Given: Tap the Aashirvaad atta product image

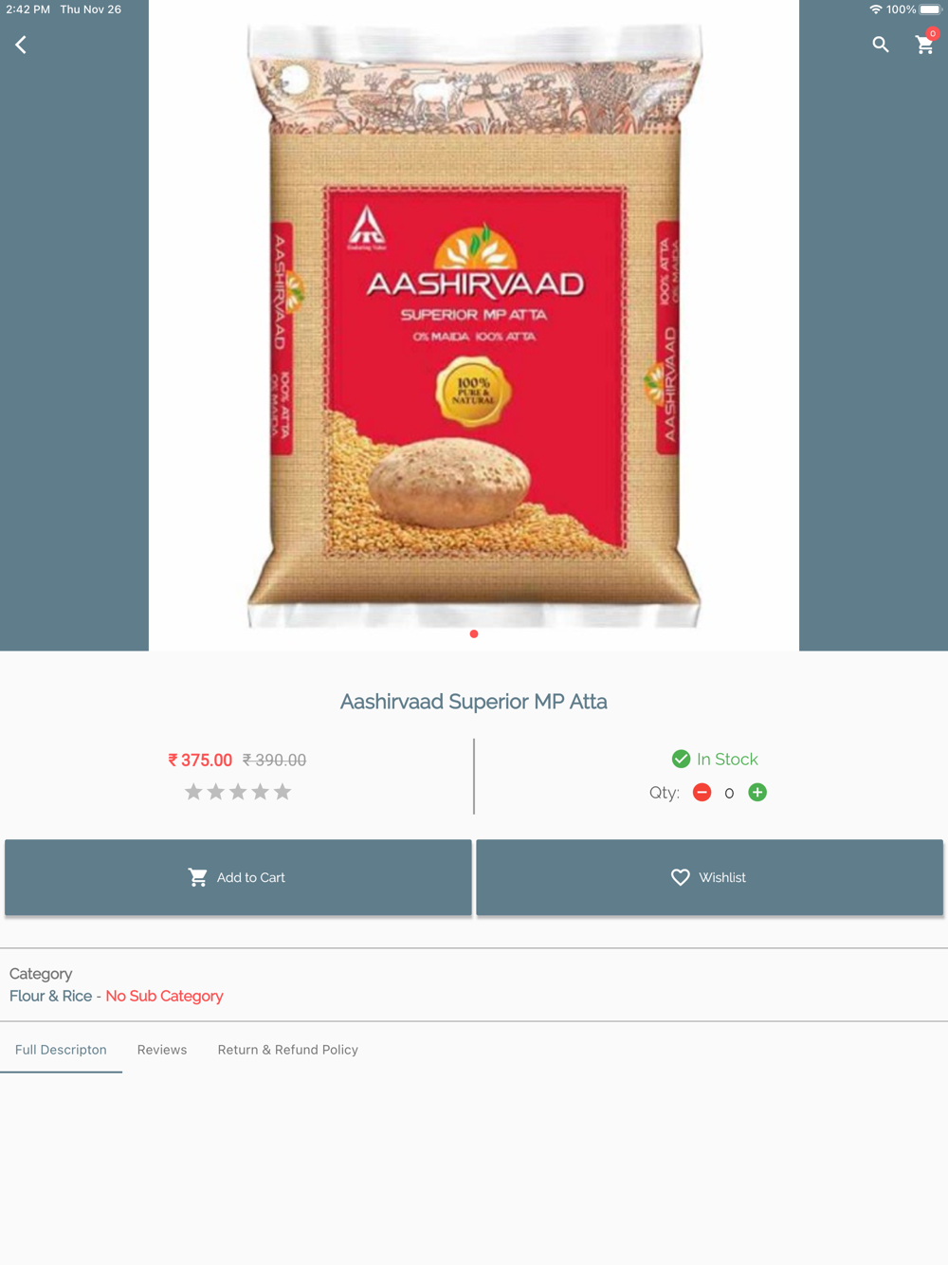Looking at the screenshot, I should 474,325.
